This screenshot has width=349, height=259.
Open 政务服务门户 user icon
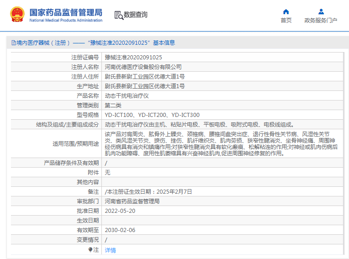[x=321, y=11]
